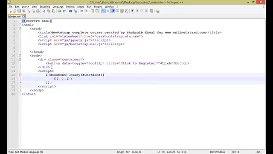Print the document via the Print icon
273x154 pixels.
point(38,11)
